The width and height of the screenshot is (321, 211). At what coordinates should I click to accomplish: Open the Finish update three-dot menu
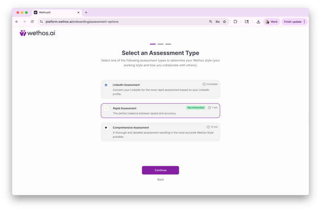tap(304, 22)
